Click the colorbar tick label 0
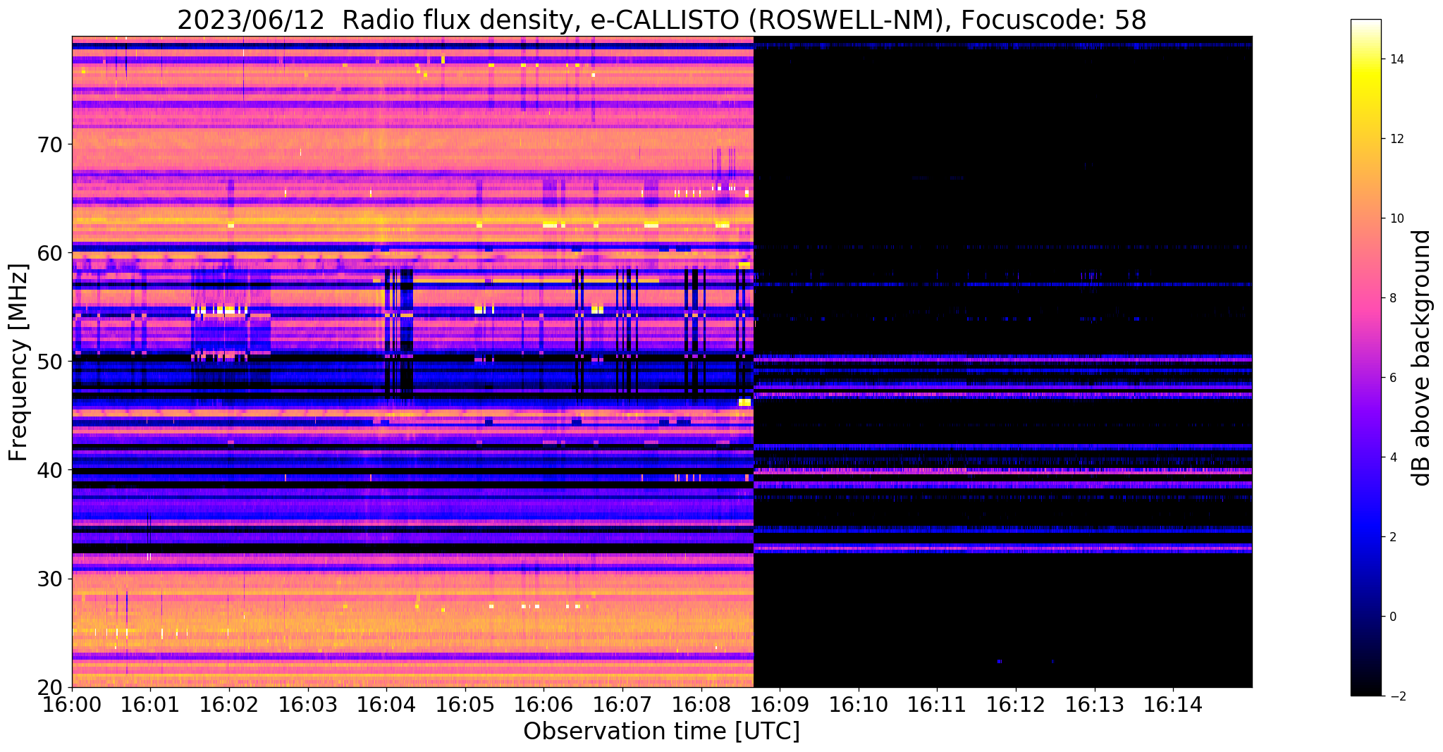 (1392, 617)
